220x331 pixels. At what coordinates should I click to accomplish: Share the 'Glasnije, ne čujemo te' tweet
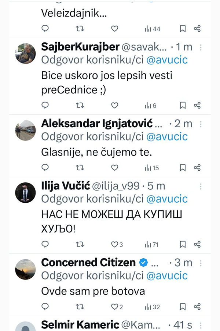pos(197,168)
